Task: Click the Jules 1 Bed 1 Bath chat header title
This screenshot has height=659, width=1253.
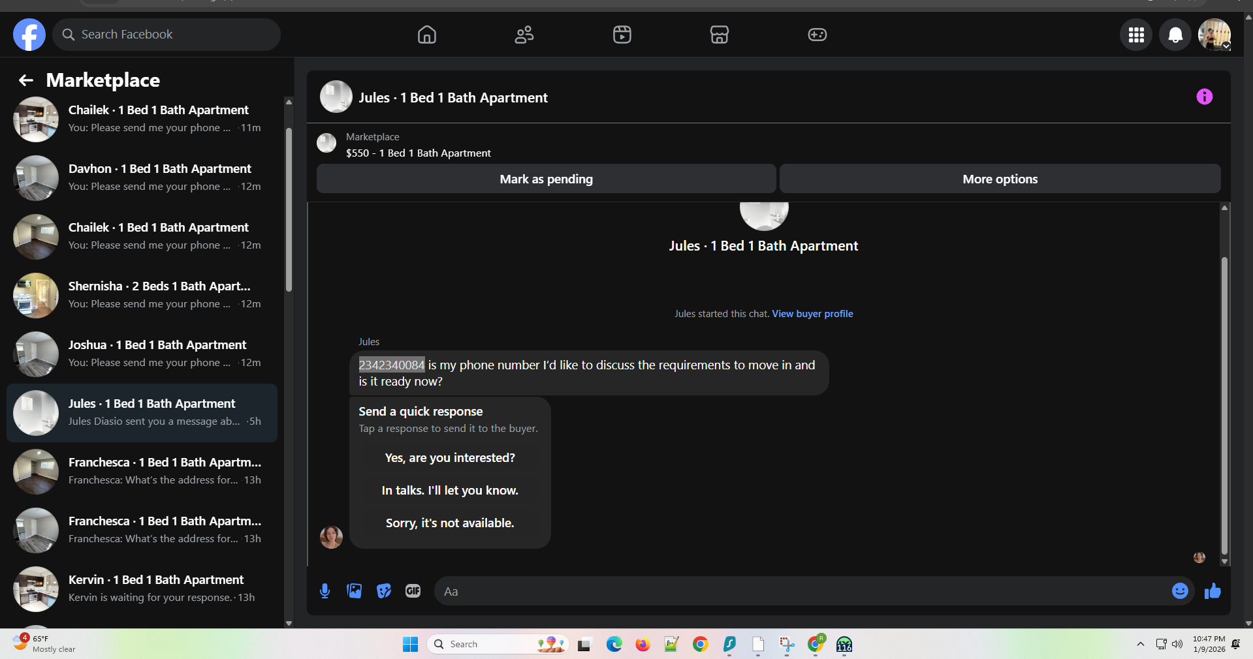Action: coord(453,98)
